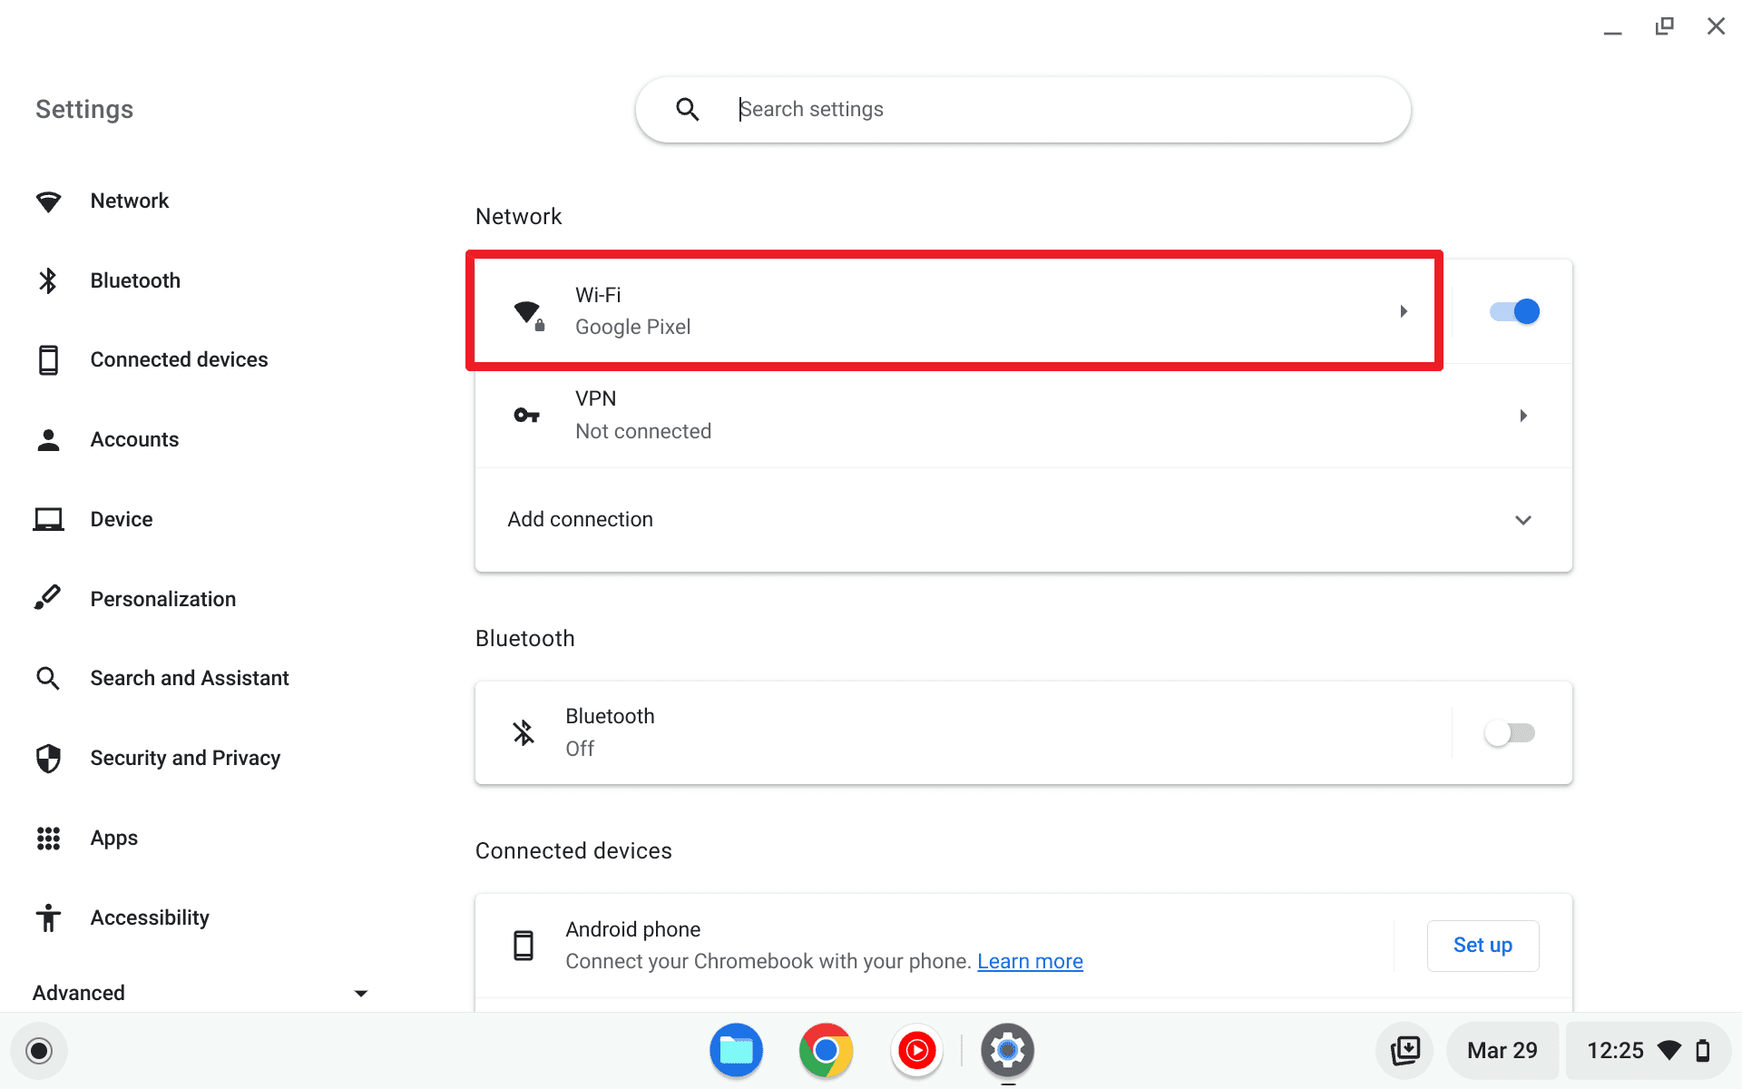Open quick settings via the 12:25 clock
Screen dimensions: 1742x1089
tap(1615, 1051)
